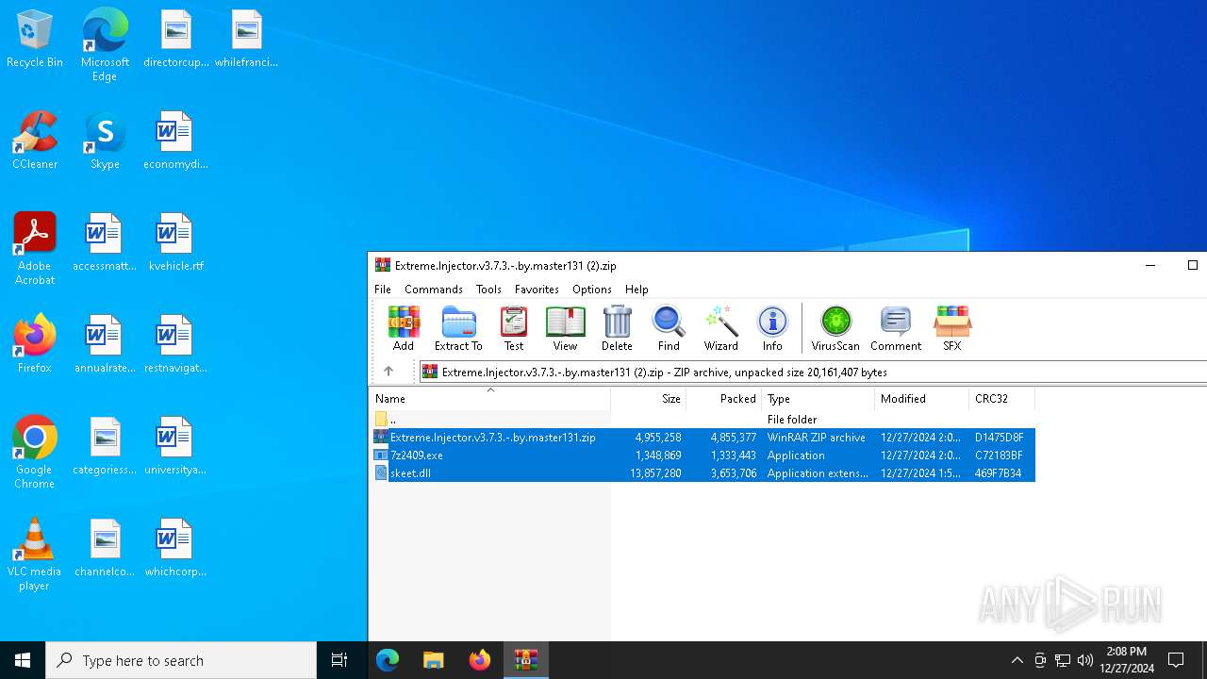Select Extreme.Injector.v3.7.3.-.by.master131.zip file row

pos(703,438)
